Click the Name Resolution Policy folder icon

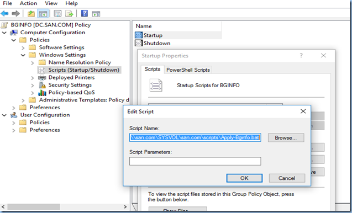(x=42, y=62)
